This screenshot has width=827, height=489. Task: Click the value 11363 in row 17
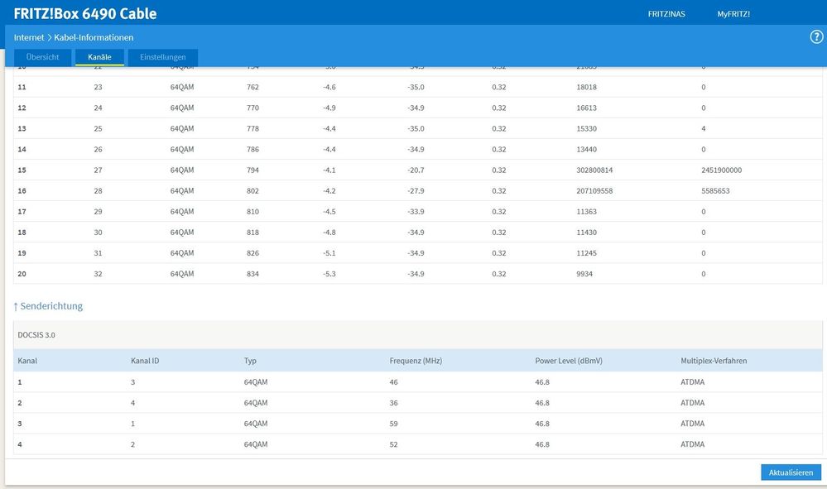tap(586, 212)
